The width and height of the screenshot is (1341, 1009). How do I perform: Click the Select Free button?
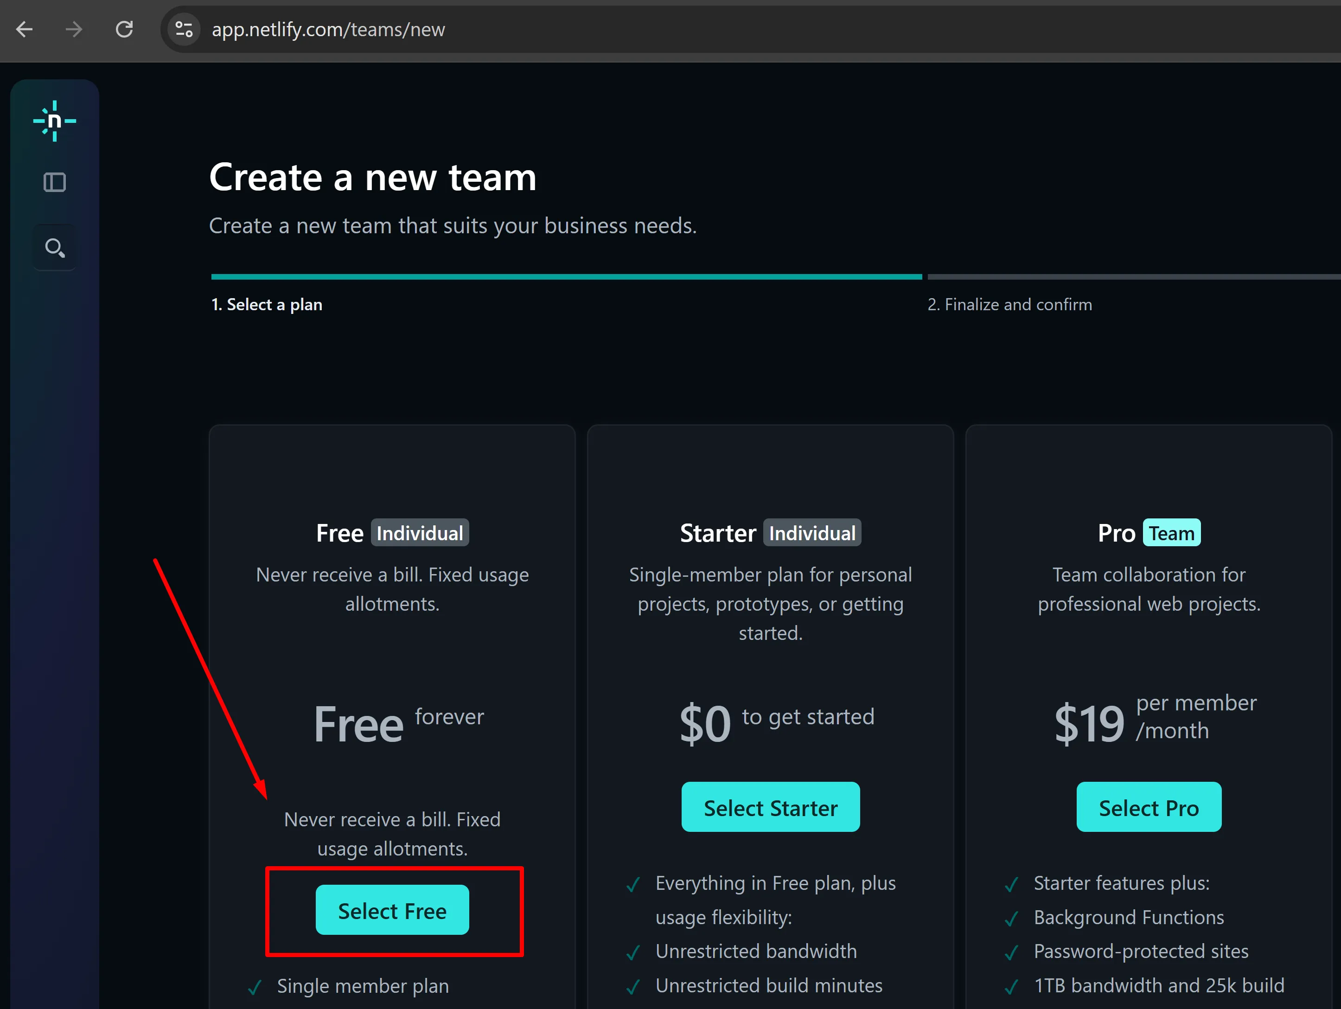392,910
